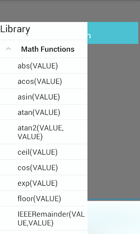This screenshot has height=234, width=140.
Task: Tap the atan(VALUE) function item
Action: 44,112
